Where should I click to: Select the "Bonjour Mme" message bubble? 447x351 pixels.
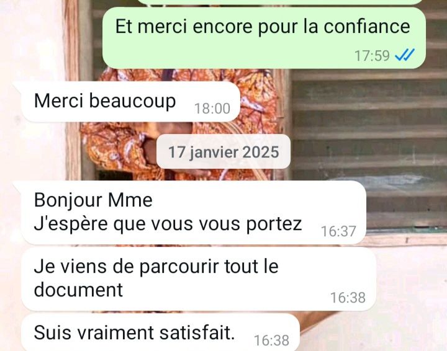pyautogui.click(x=194, y=212)
